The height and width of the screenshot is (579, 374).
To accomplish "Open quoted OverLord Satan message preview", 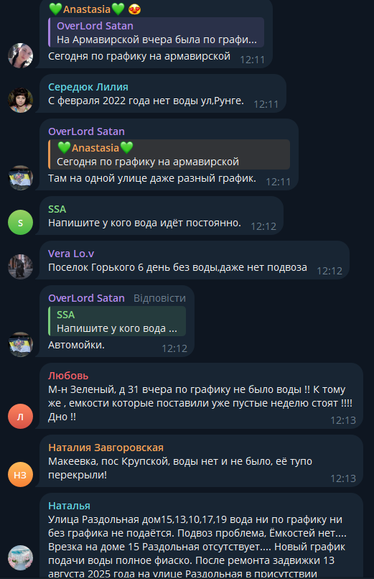I will (x=156, y=32).
